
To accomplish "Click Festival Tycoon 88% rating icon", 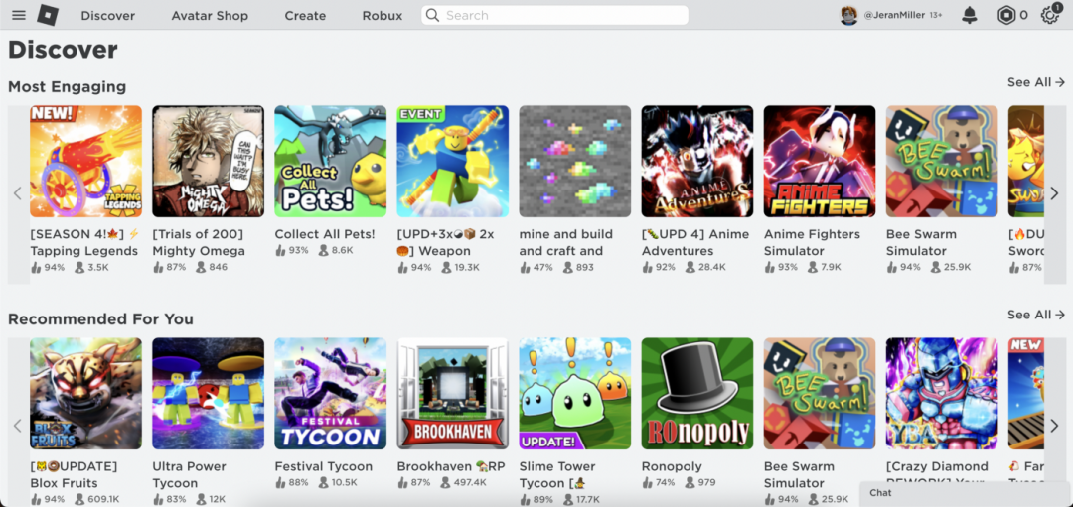I will pyautogui.click(x=280, y=483).
